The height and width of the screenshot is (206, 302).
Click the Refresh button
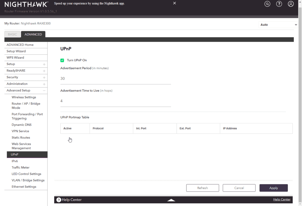202,188
